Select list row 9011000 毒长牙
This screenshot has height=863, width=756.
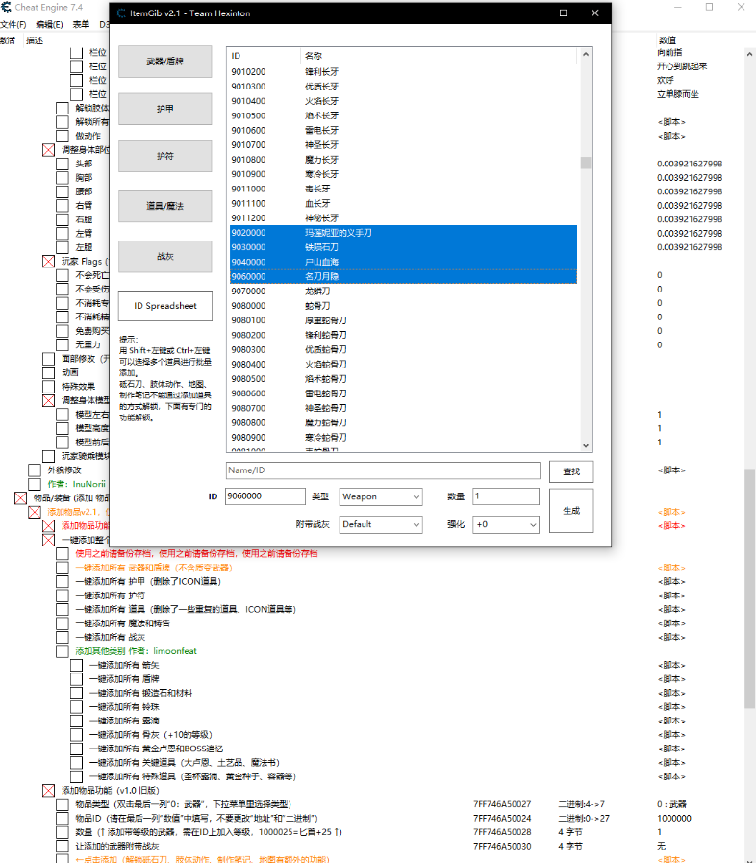click(x=403, y=189)
